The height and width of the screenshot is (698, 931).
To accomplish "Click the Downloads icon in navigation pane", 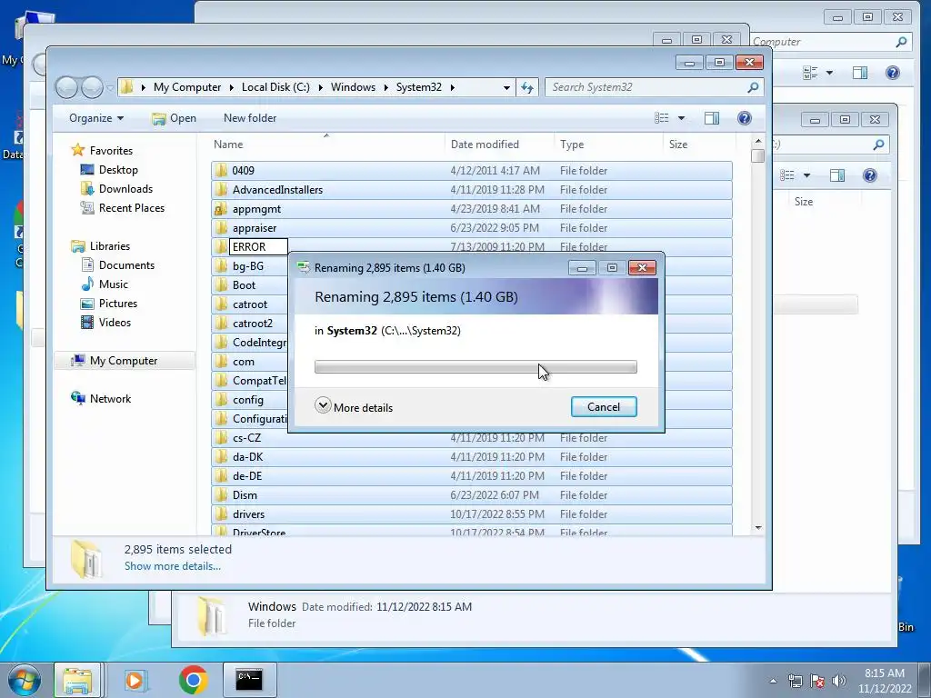I will coord(87,189).
